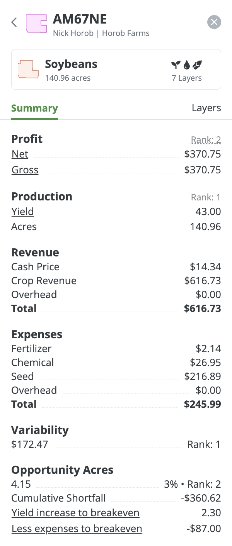Click the leaf harvest layer icon
The height and width of the screenshot is (546, 232).
pos(197,64)
